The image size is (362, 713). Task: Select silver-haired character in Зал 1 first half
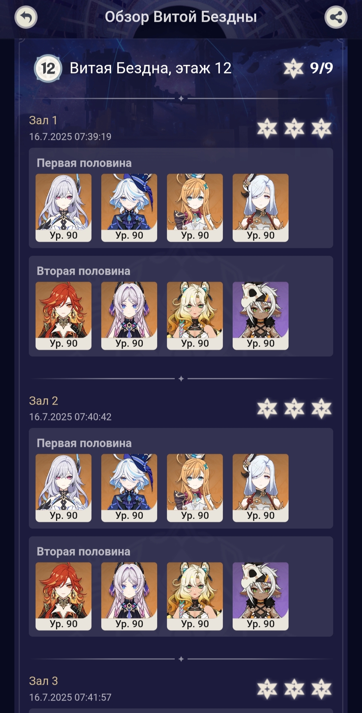(x=63, y=208)
